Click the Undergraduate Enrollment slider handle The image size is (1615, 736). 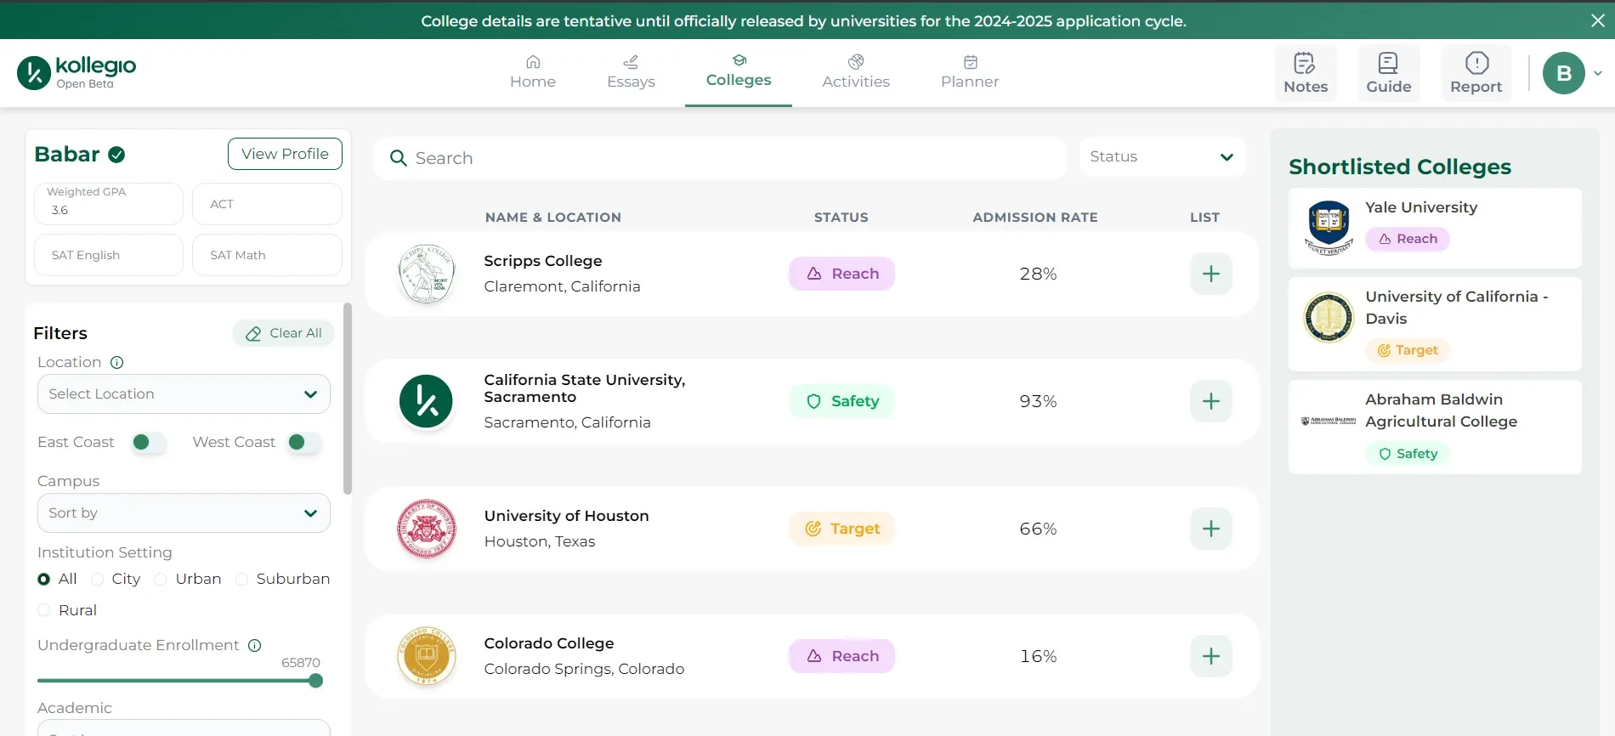coord(316,681)
